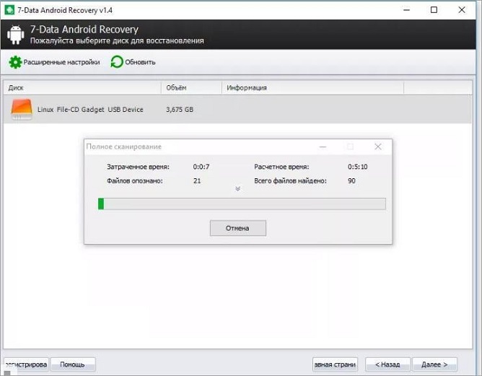Cancel scanning with Отмена button

(x=238, y=228)
